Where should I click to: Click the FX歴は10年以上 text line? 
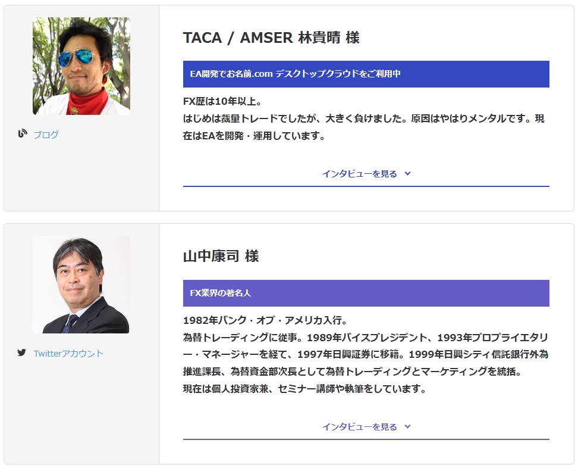222,101
